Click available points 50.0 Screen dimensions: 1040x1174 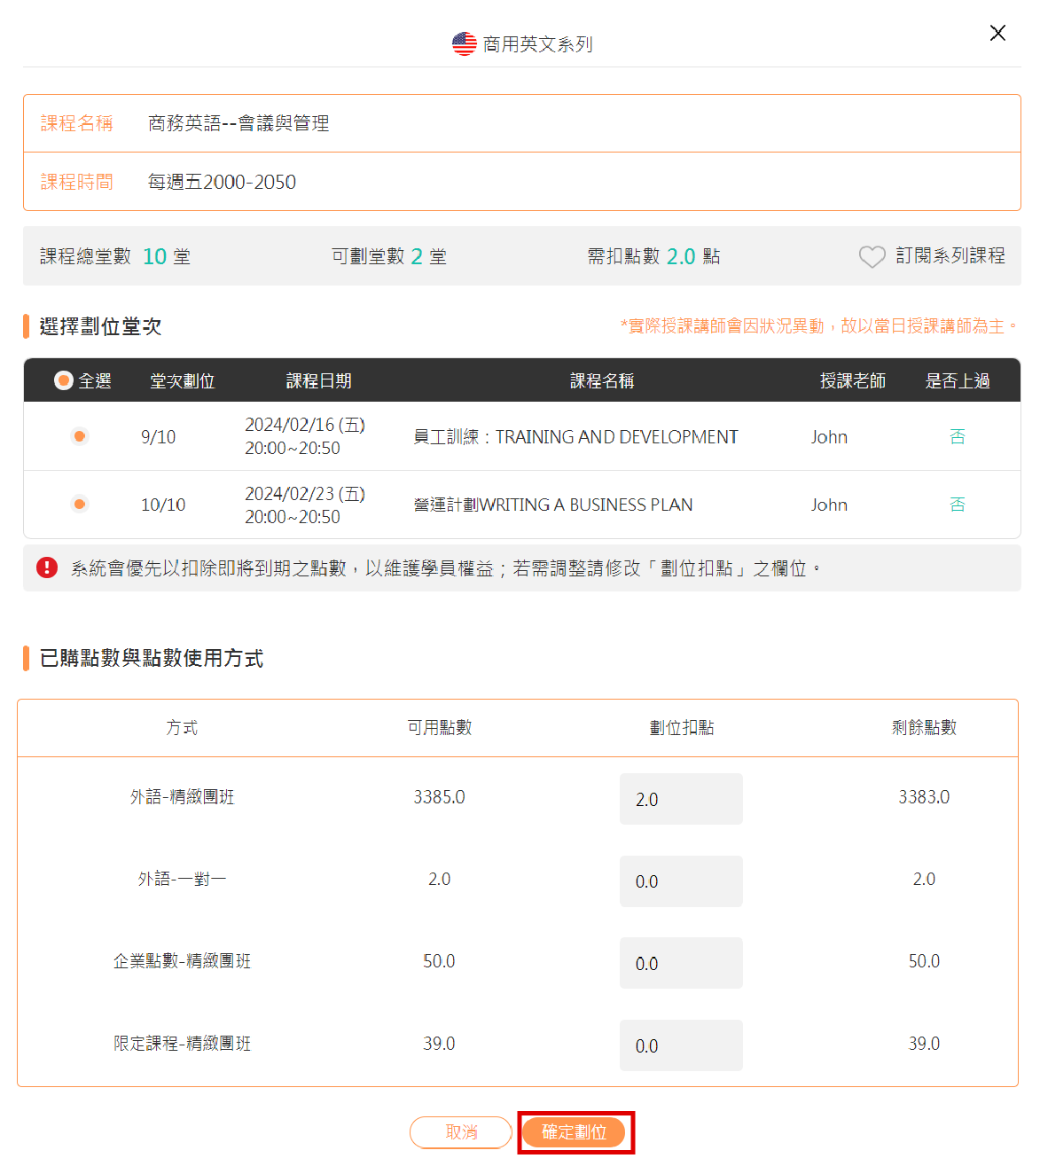point(439,960)
